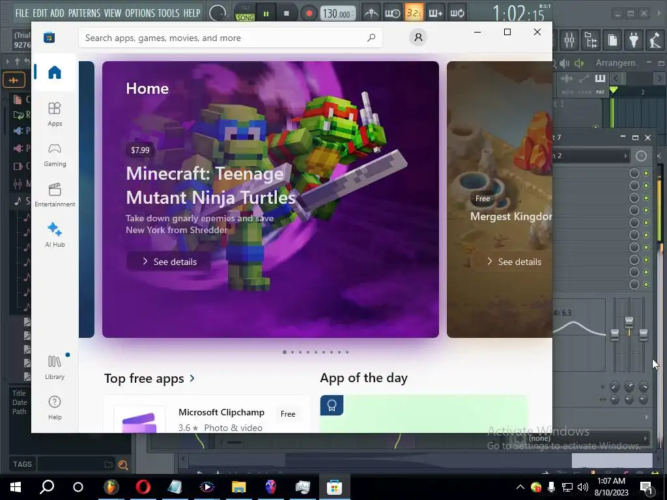Click the $7.99 price badge
The width and height of the screenshot is (667, 500).
pyautogui.click(x=140, y=150)
